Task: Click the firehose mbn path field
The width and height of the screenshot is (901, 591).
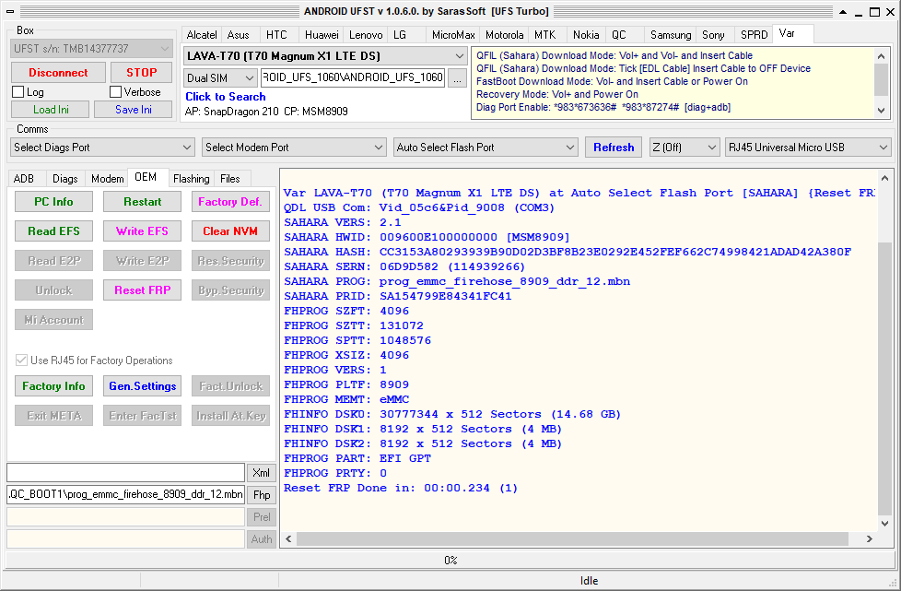Action: tap(126, 494)
